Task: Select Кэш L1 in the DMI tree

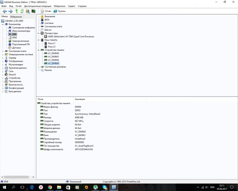Action: tap(51, 43)
